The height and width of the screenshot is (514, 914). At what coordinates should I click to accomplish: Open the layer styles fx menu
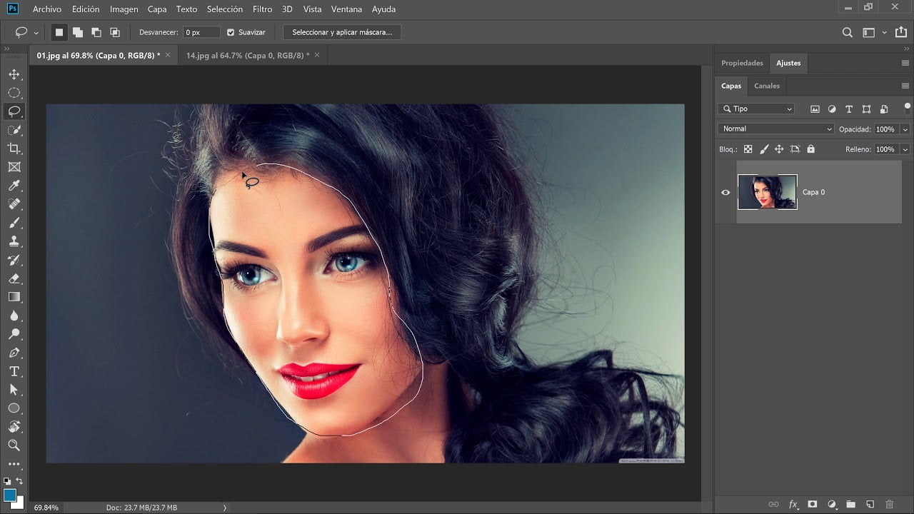[792, 503]
